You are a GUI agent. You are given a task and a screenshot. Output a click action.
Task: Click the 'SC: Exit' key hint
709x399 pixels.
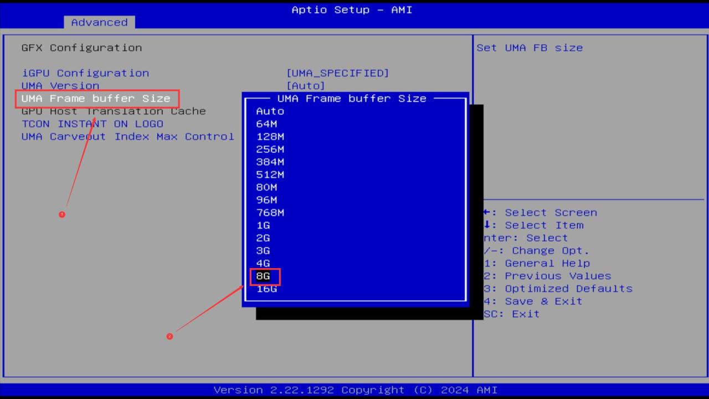click(511, 314)
